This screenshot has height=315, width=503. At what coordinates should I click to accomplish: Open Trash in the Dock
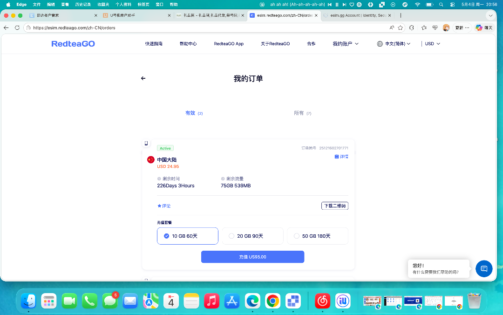point(474,301)
